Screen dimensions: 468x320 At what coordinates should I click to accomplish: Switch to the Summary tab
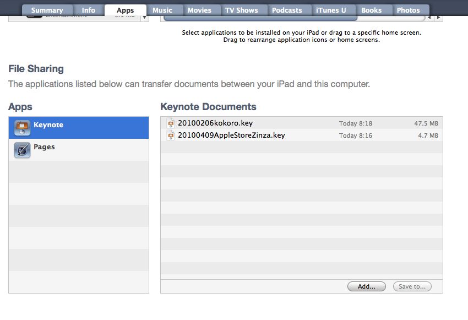click(47, 10)
